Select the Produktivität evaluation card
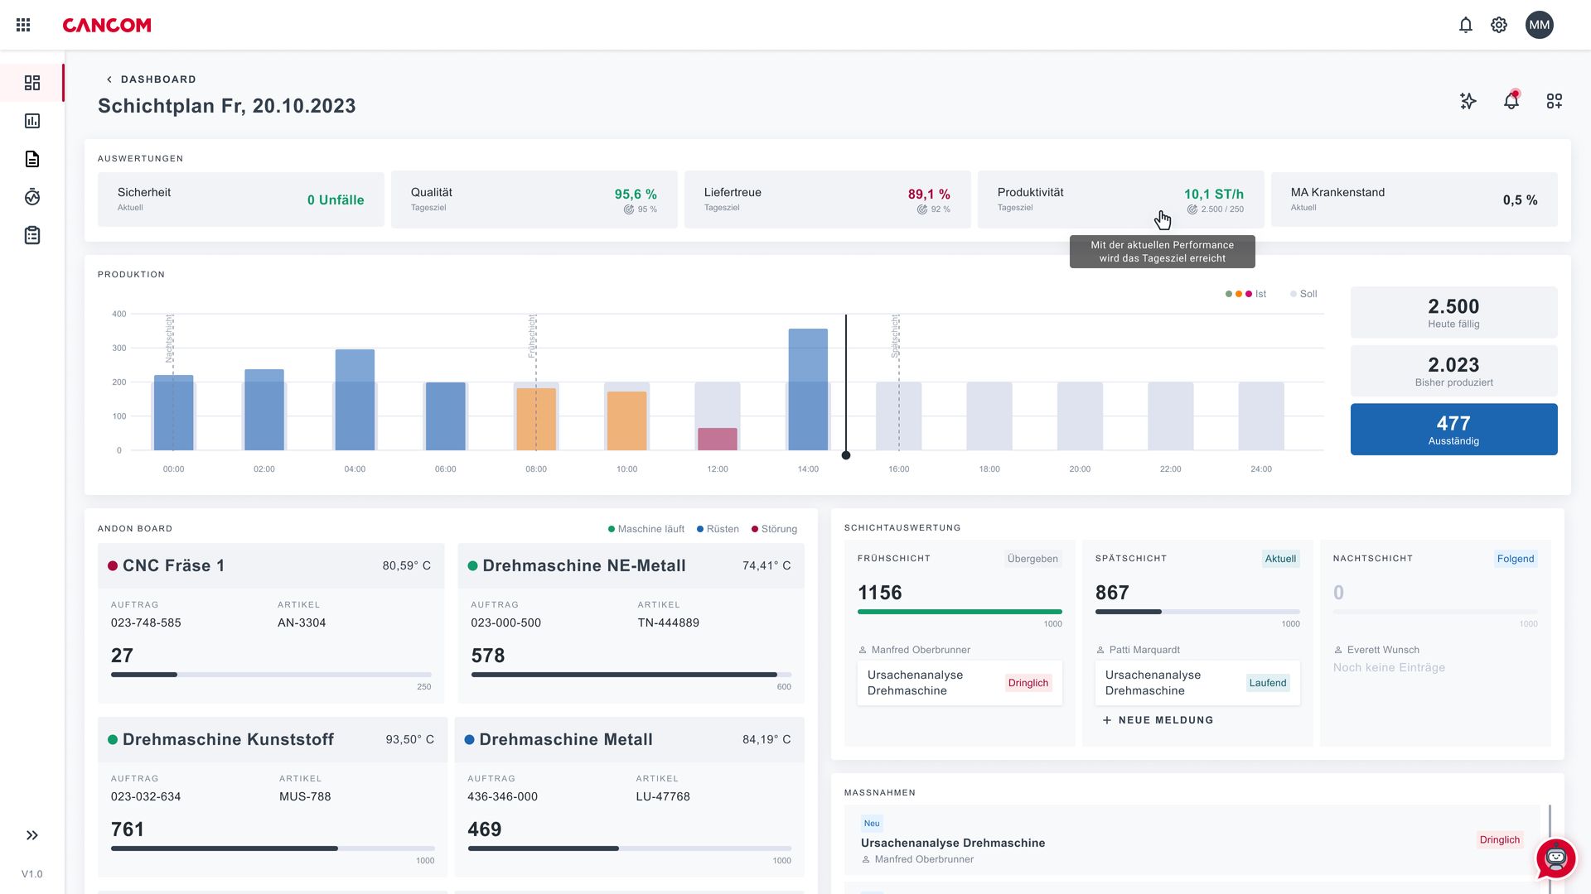Screen dimensions: 1591x894 tap(1120, 199)
